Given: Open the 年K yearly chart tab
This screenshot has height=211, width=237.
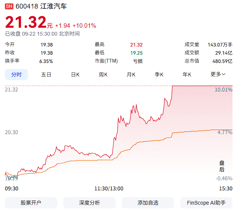Looking at the screenshot, I should point(187,75).
